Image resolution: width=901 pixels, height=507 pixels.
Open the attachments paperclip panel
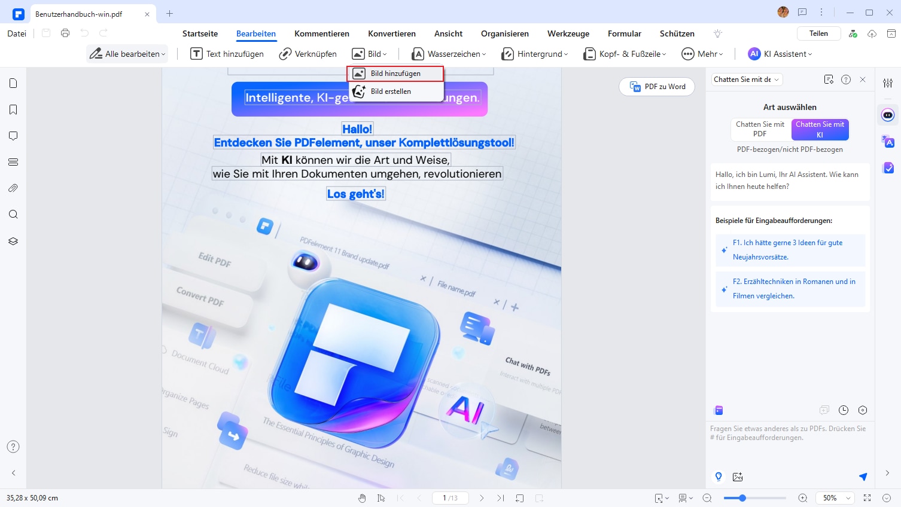click(13, 188)
